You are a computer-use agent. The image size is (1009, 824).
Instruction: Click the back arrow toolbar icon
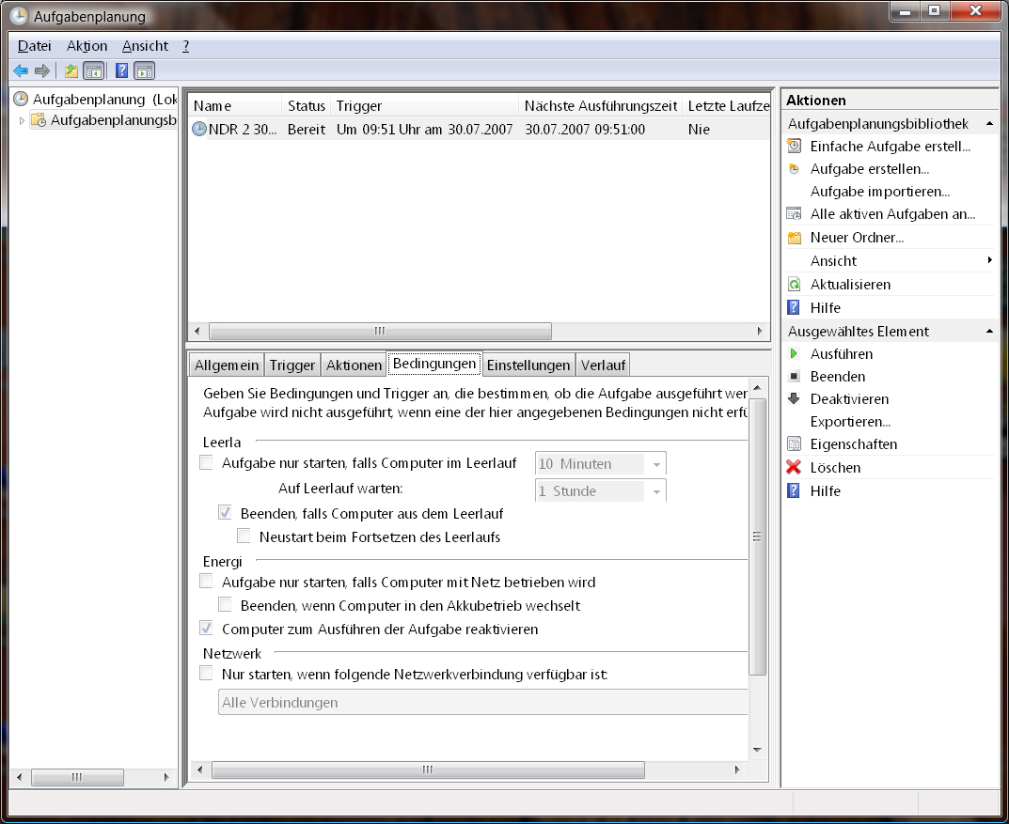click(x=21, y=70)
